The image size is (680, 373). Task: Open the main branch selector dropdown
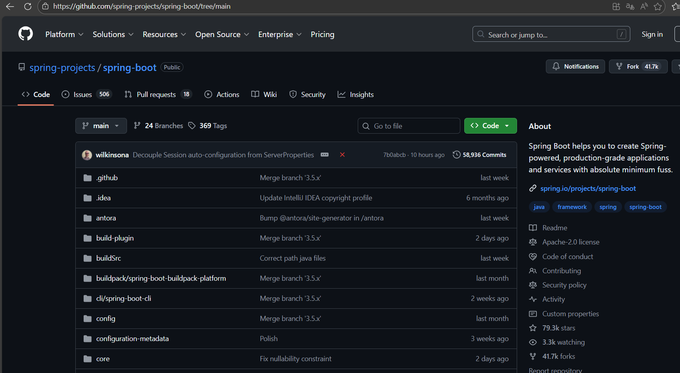pos(101,126)
